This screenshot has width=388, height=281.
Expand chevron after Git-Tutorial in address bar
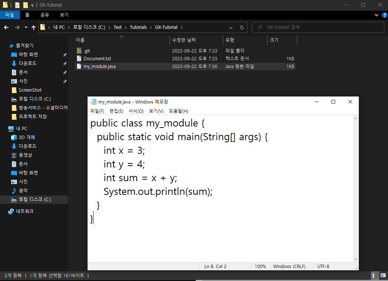(182, 27)
